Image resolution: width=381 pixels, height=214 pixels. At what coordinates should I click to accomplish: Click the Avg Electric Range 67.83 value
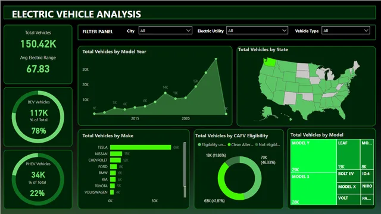[x=38, y=69]
